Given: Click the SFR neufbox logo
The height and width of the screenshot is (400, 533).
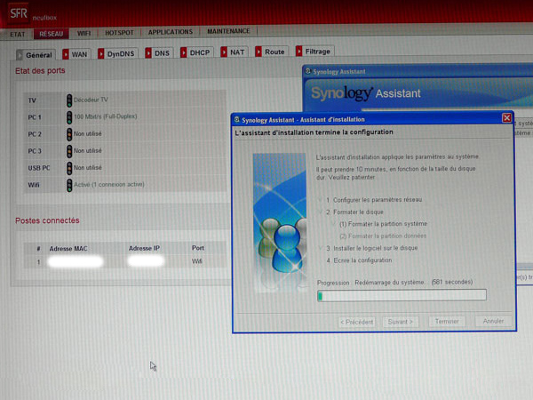Looking at the screenshot, I should pyautogui.click(x=33, y=14).
